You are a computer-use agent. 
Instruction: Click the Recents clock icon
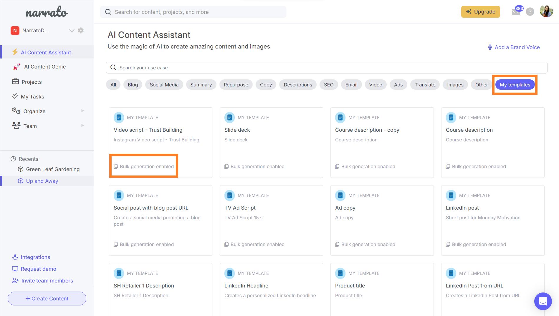pos(13,159)
